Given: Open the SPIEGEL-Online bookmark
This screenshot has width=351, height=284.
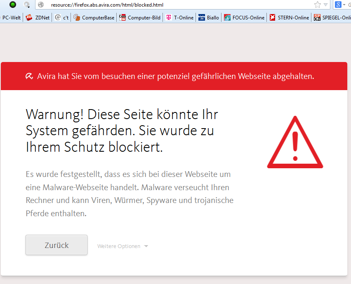Looking at the screenshot, I should pyautogui.click(x=332, y=17).
